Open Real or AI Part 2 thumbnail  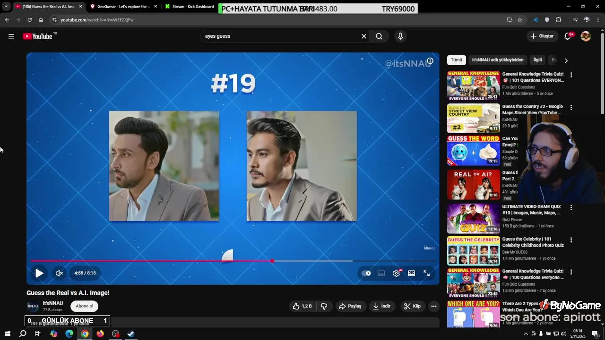tap(473, 184)
